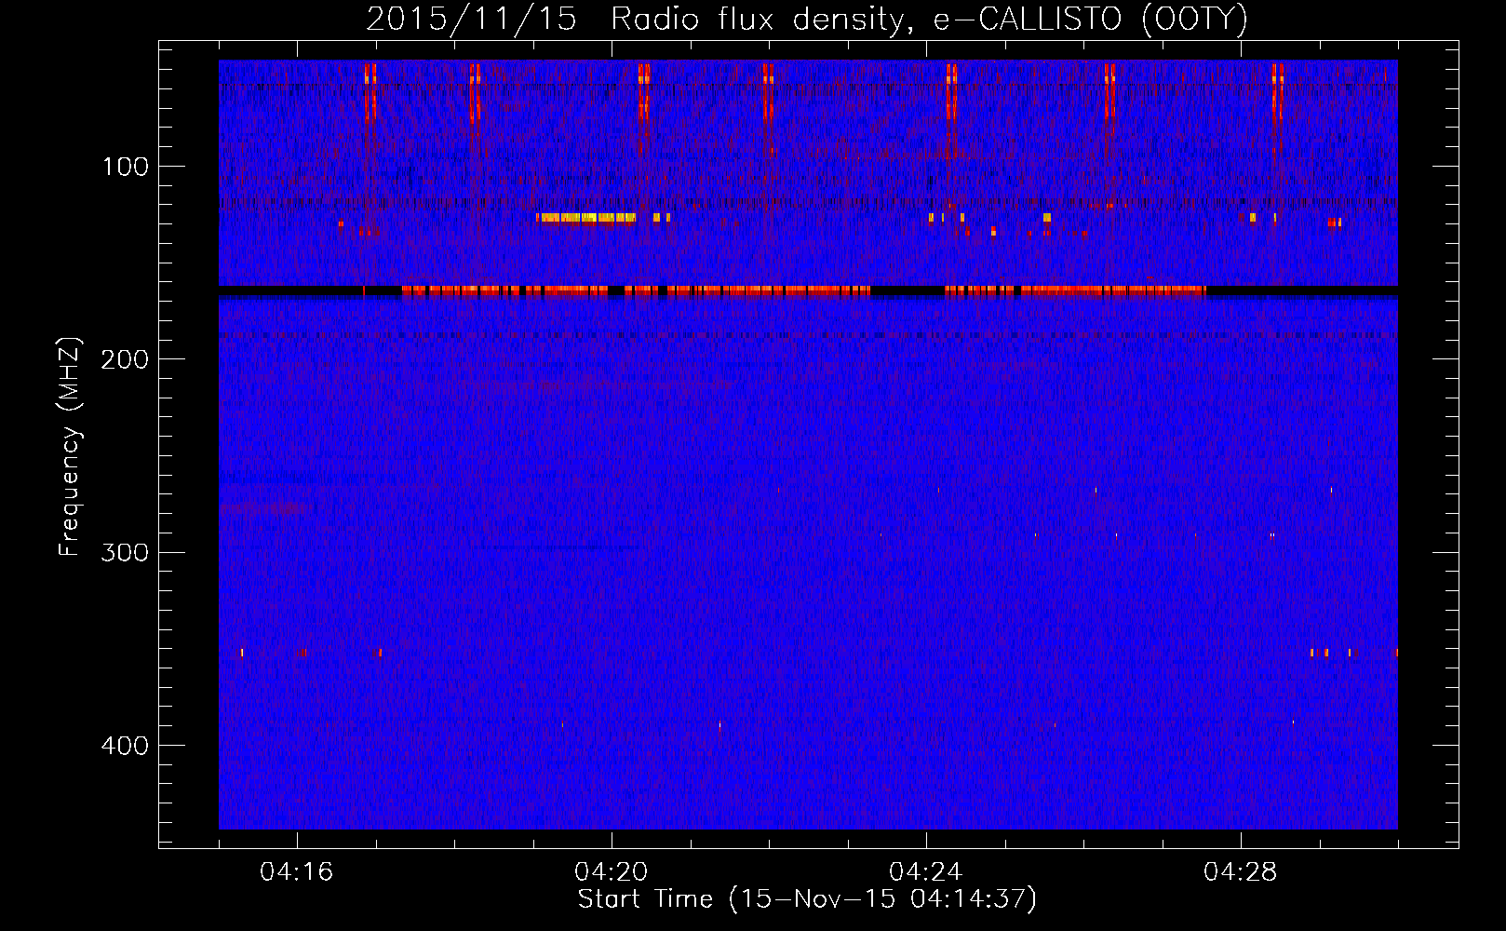Click the 100 frequency tick label
The height and width of the screenshot is (931, 1506).
coord(125,167)
